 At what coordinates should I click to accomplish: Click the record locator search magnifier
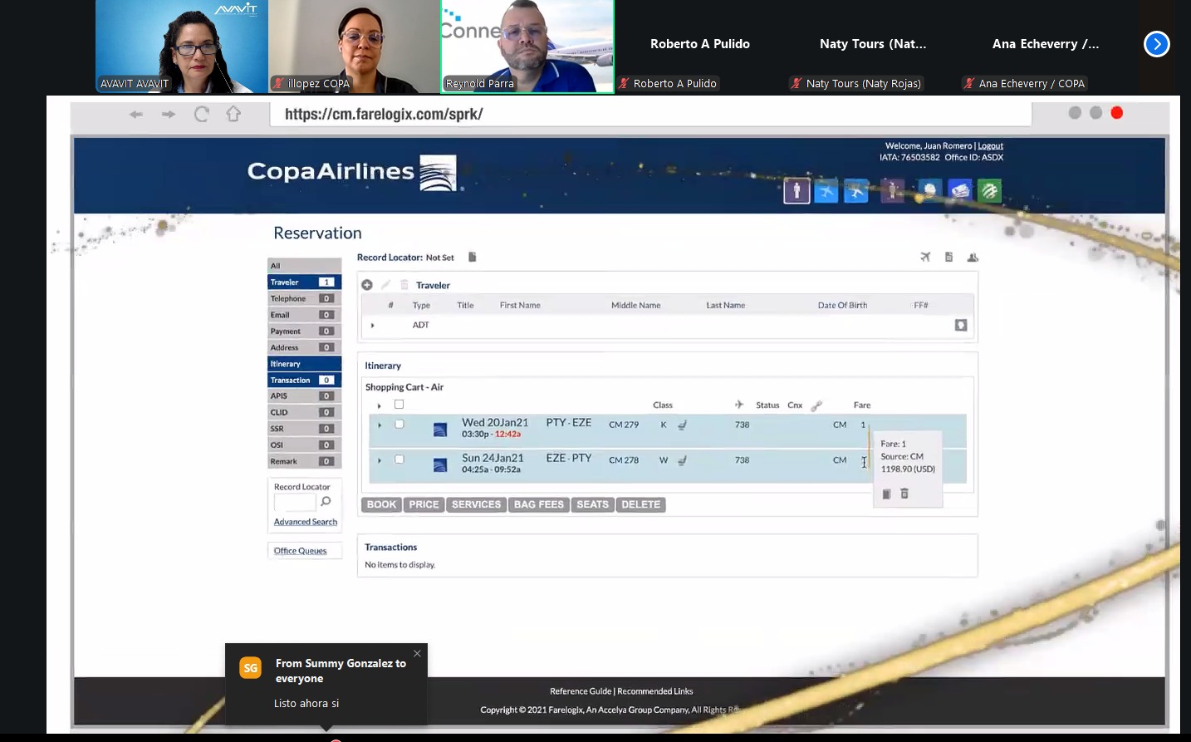326,502
